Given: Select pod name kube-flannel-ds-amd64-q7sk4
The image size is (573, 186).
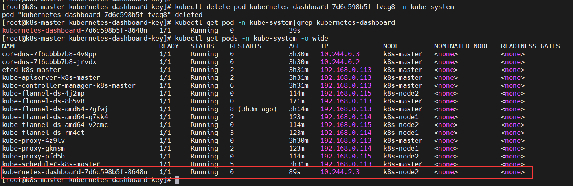Looking at the screenshot, I should coord(55,117).
